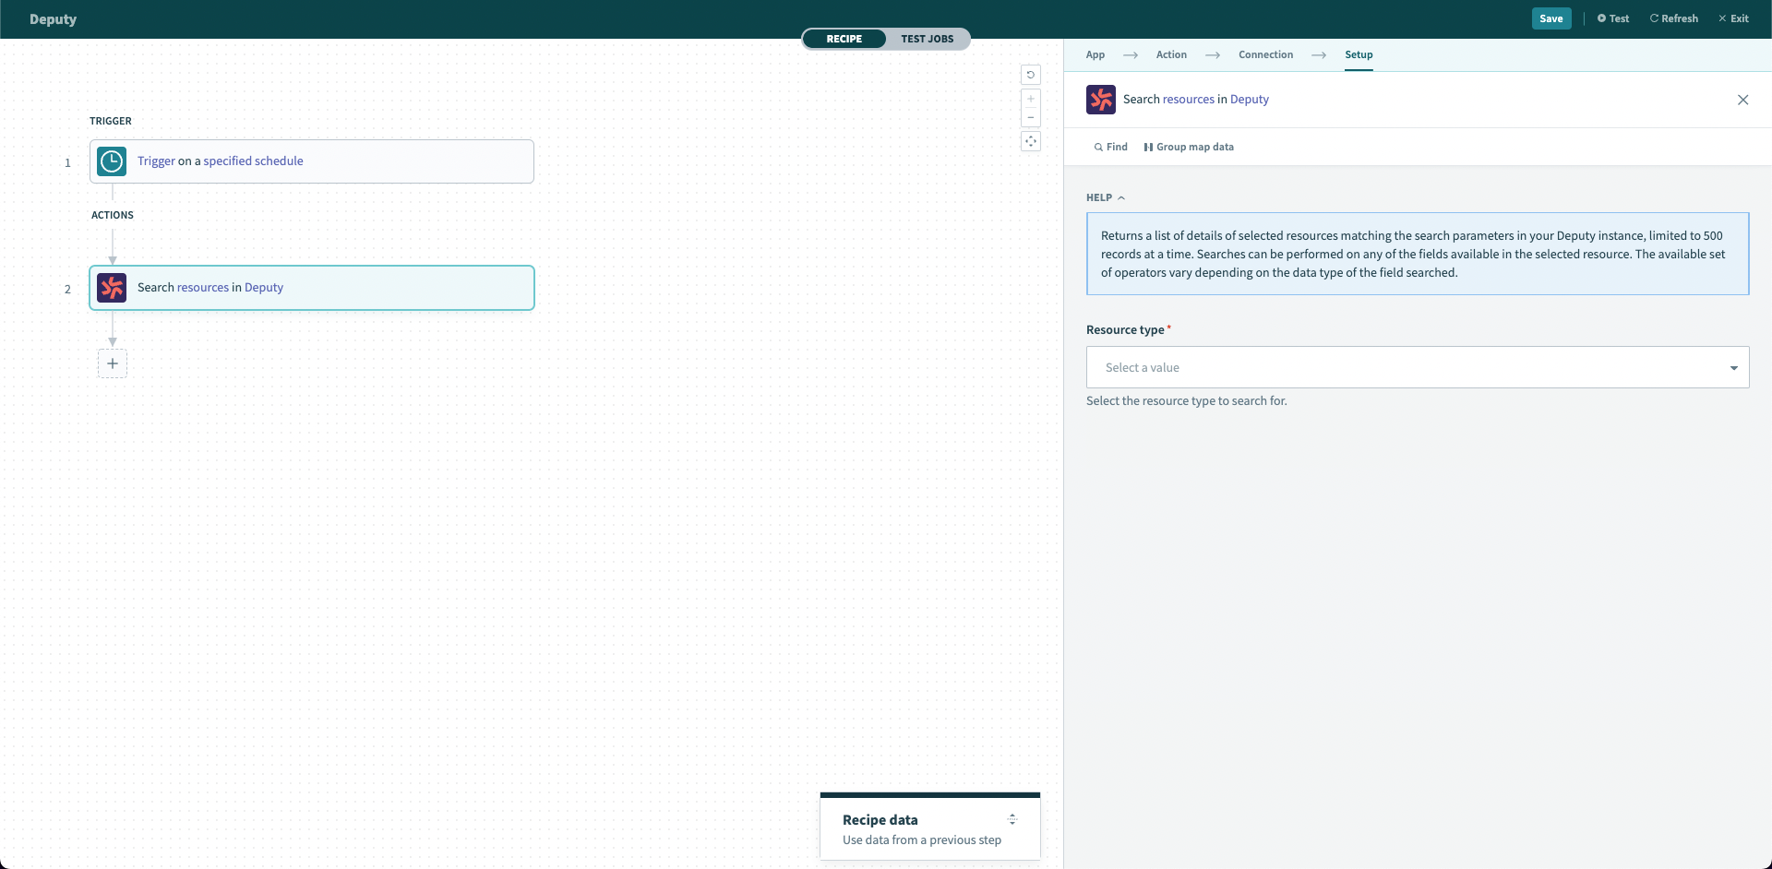Click the resources link in step 2
This screenshot has width=1772, height=869.
click(205, 287)
